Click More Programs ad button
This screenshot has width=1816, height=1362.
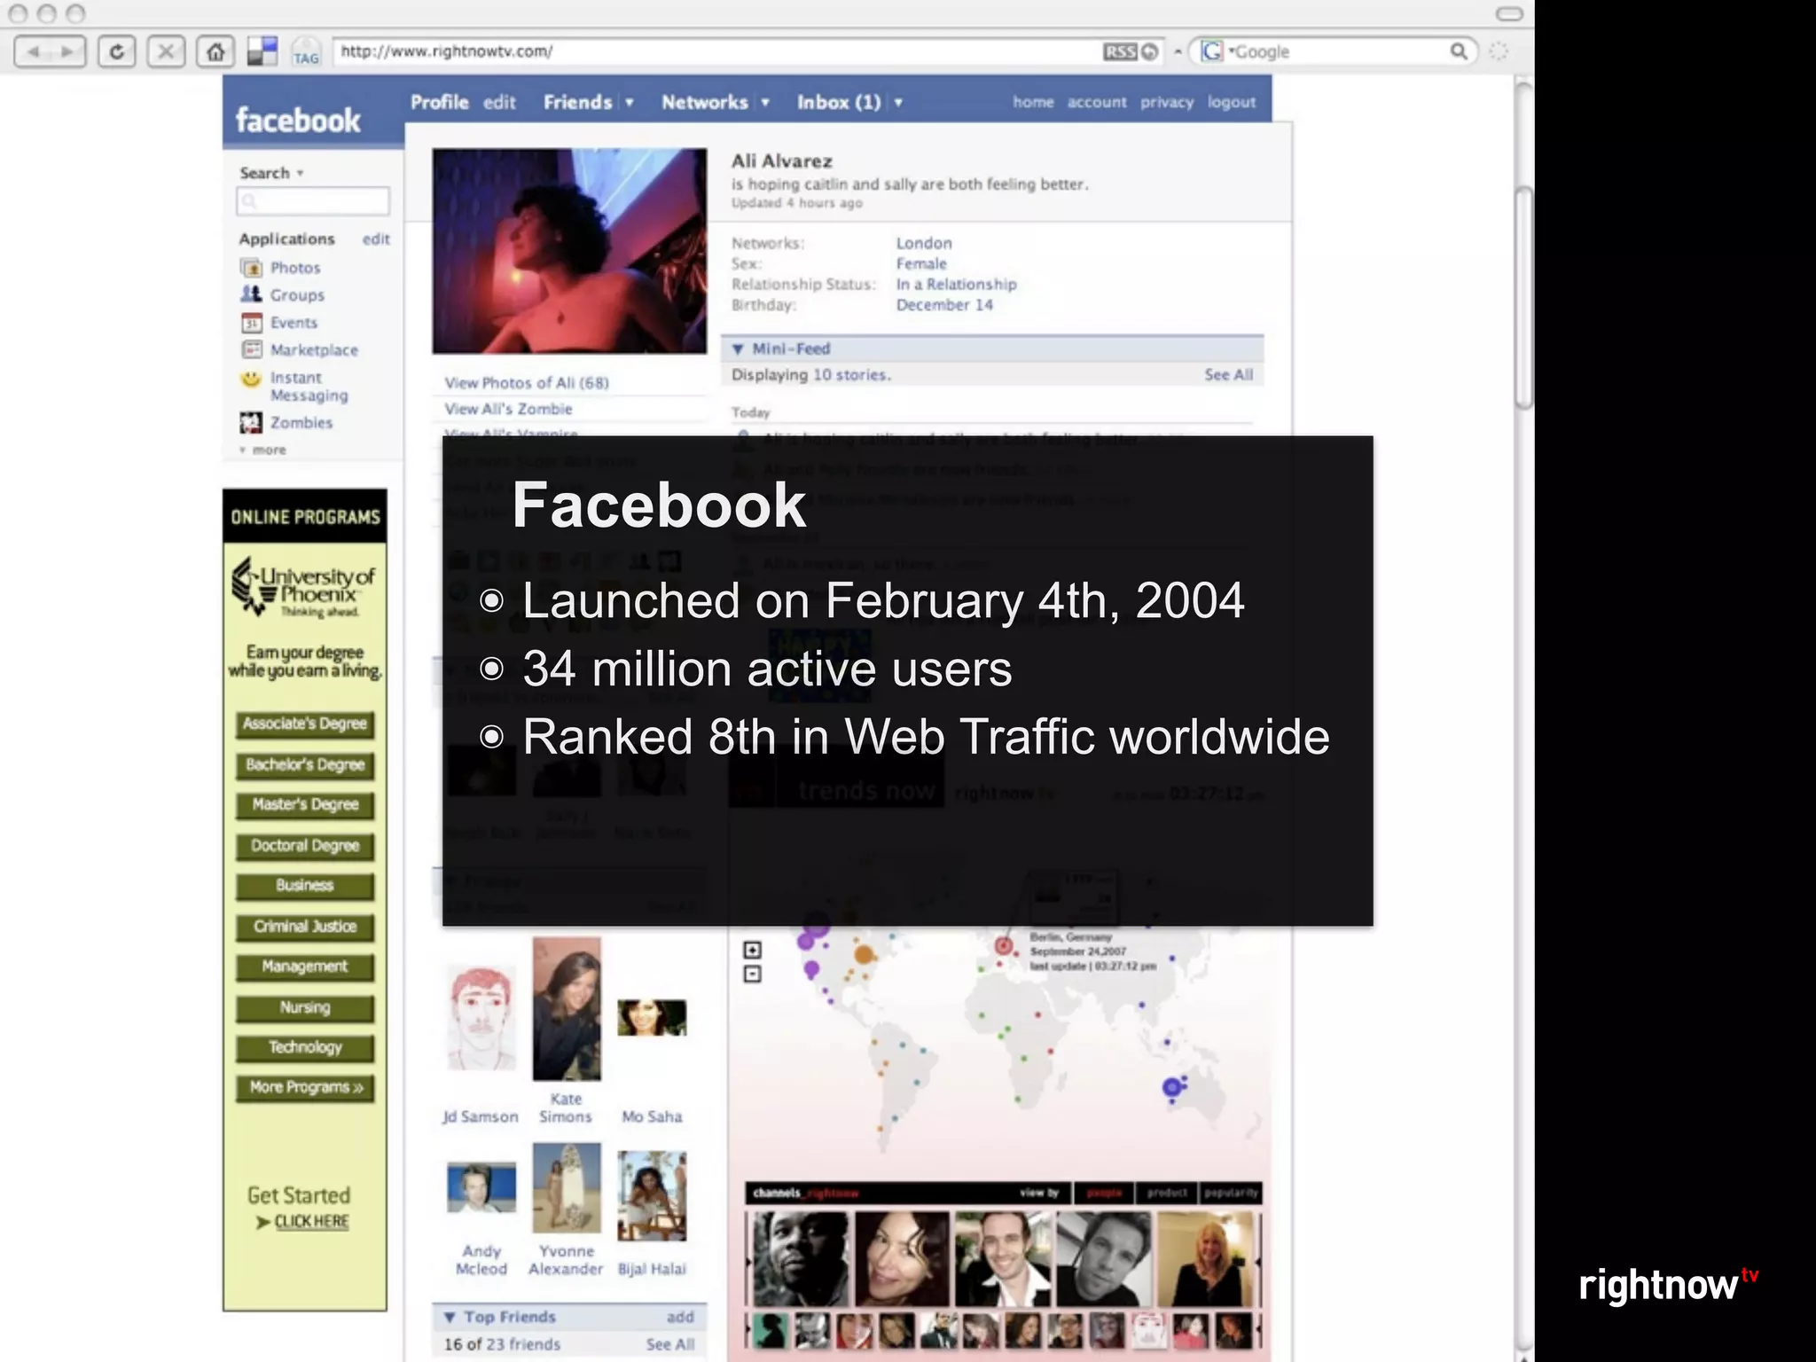click(x=305, y=1088)
